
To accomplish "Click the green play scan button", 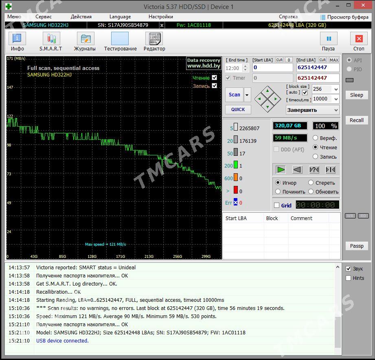I will tap(281, 170).
